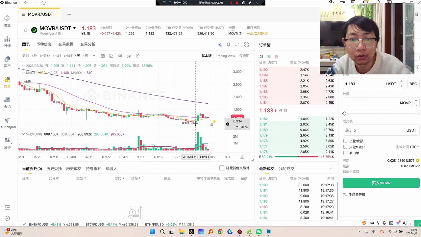The image size is (421, 237).
Task: Select the 4小时 chart interval
Action: pyautogui.click(x=68, y=56)
